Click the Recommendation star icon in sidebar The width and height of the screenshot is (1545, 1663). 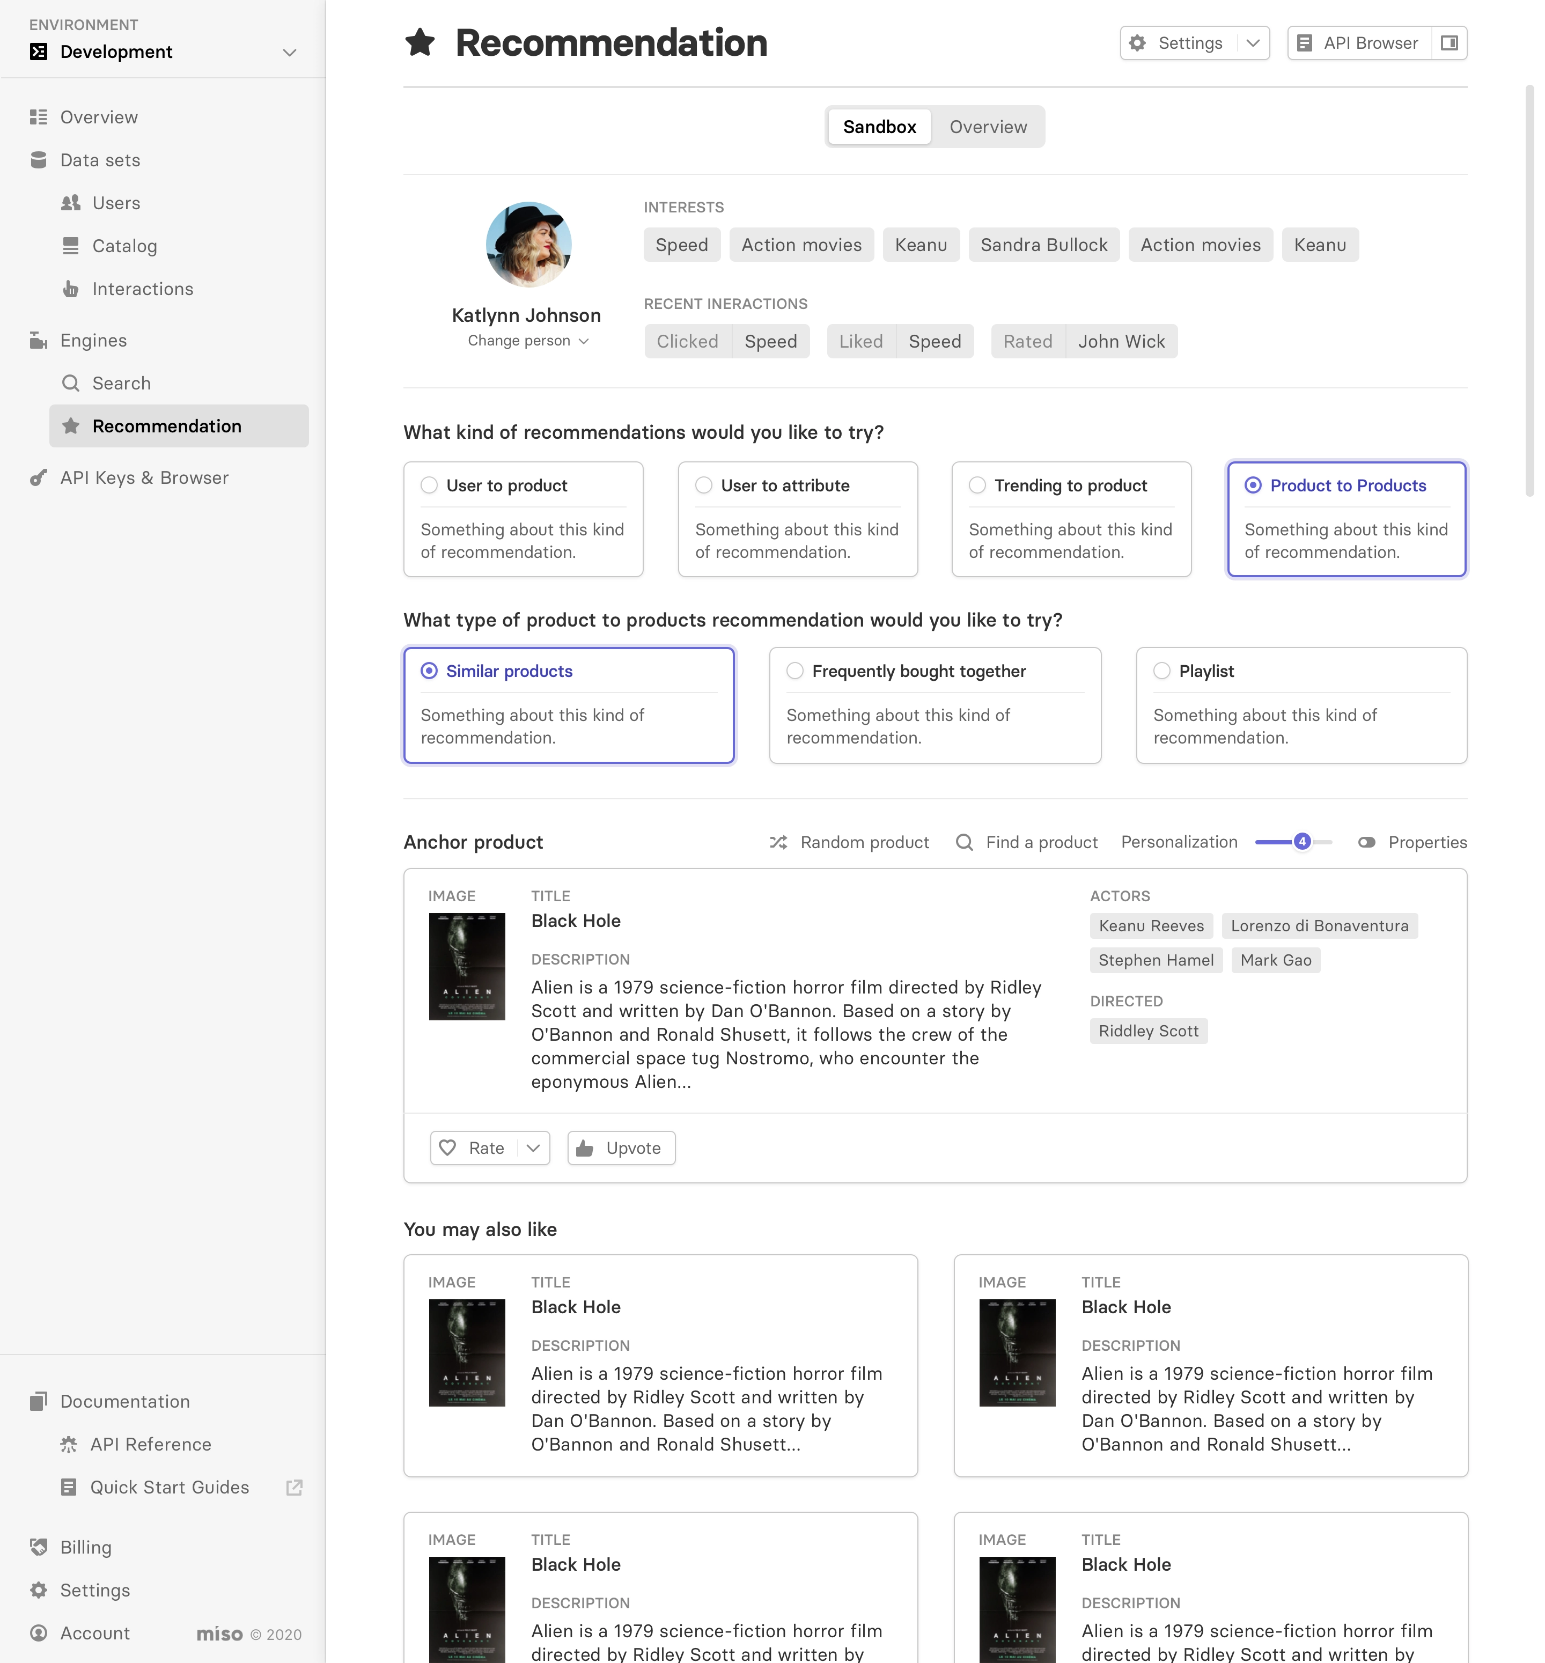point(71,425)
